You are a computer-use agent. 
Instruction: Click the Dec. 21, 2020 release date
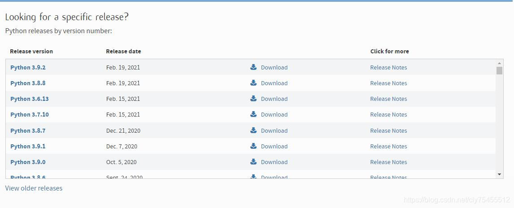coord(123,131)
